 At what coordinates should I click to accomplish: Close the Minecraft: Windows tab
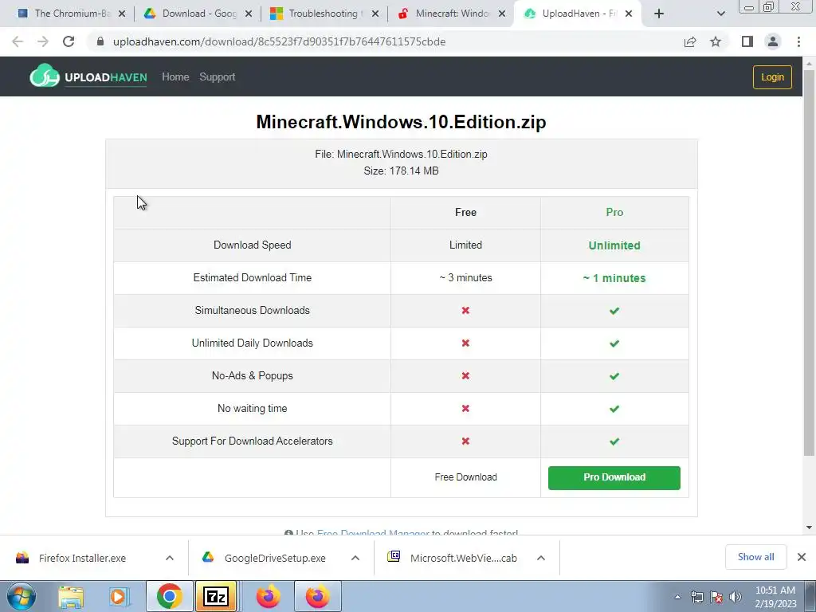click(502, 14)
